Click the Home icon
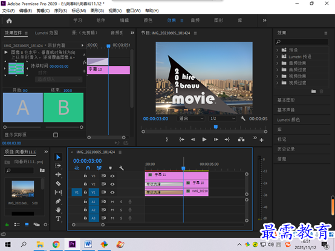The height and width of the screenshot is (251, 335). pos(9,21)
